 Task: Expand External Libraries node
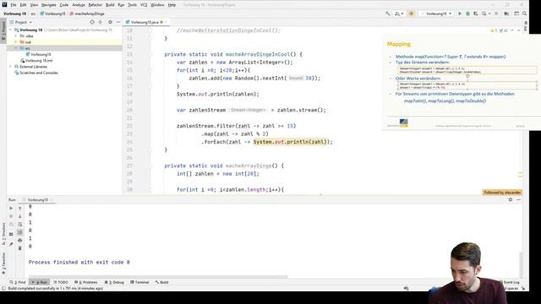coord(10,67)
